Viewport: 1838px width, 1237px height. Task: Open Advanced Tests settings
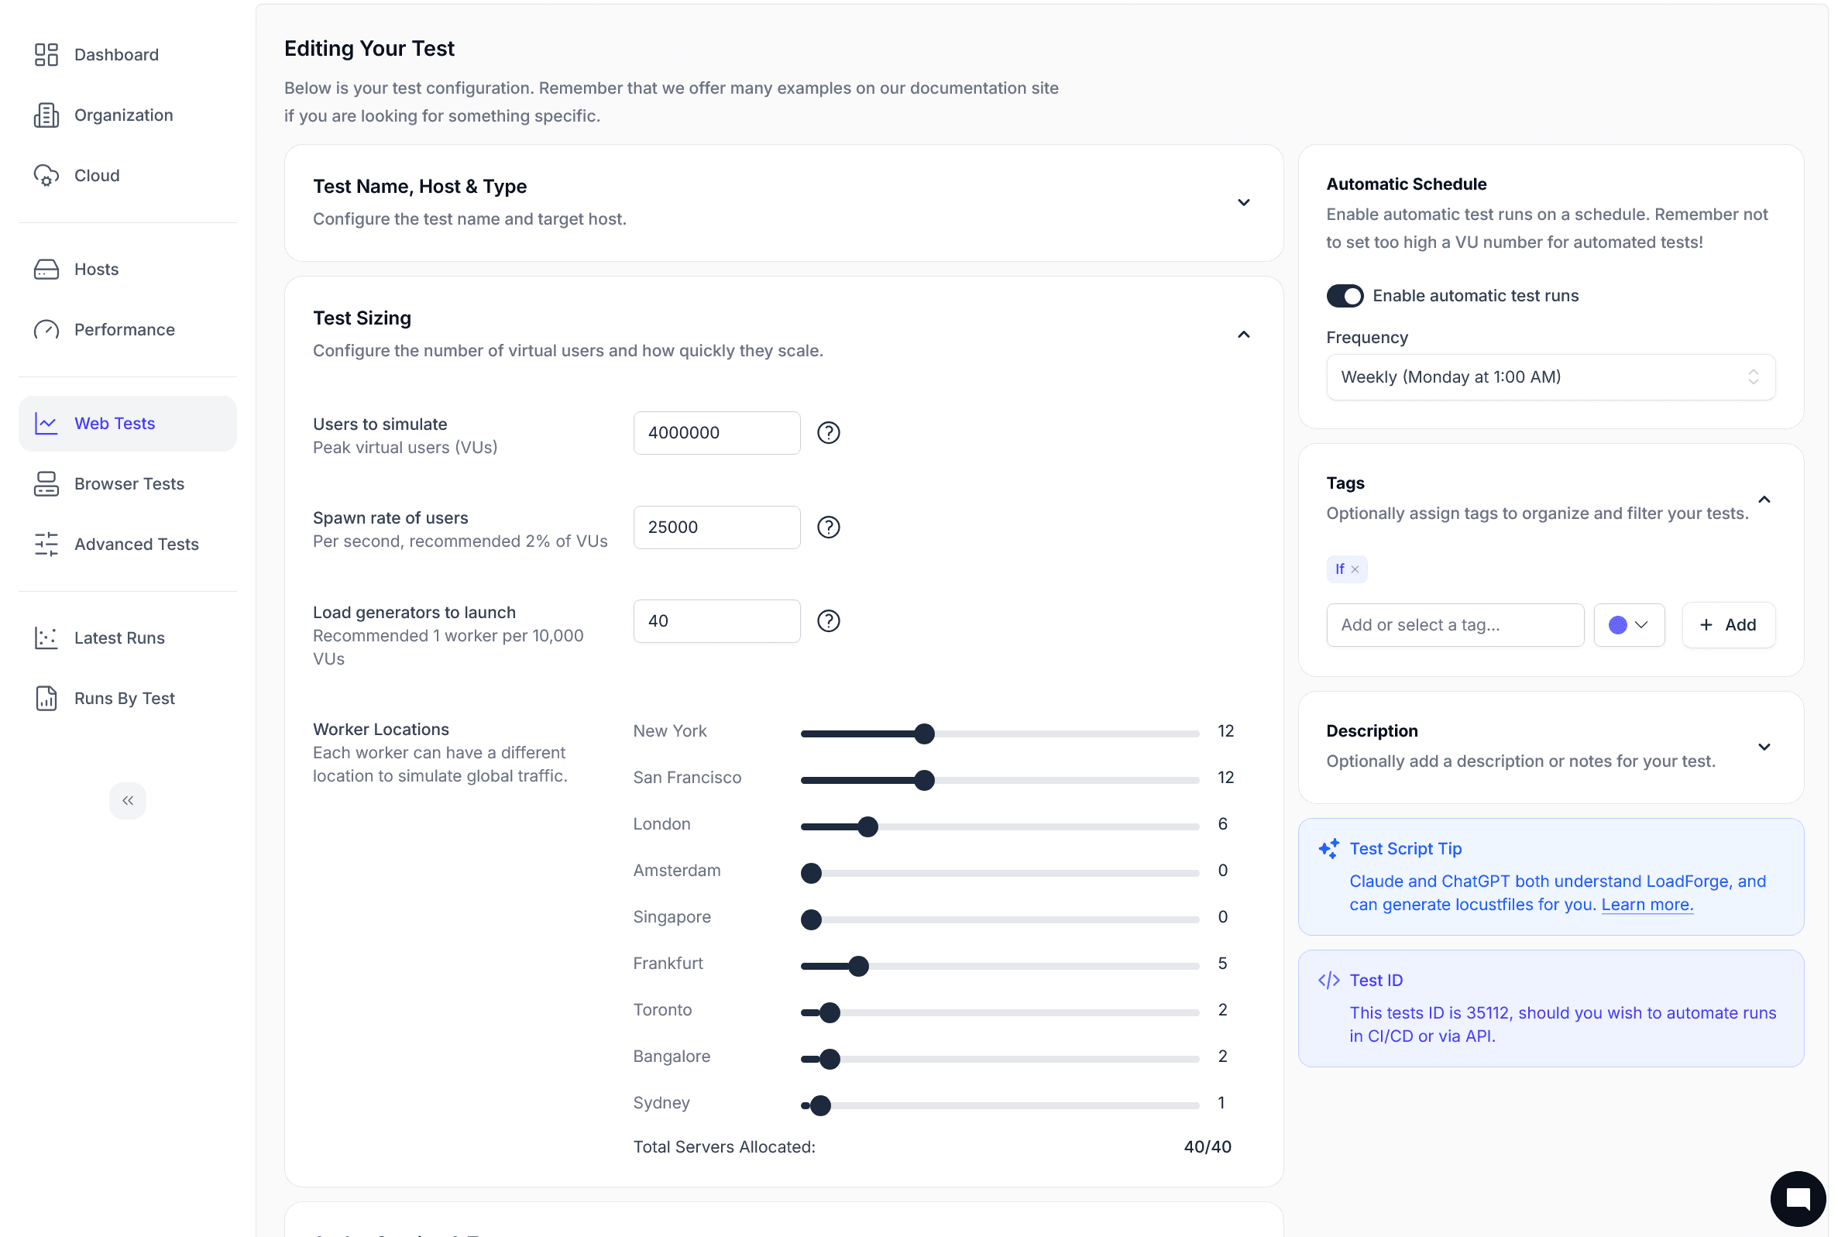(136, 544)
